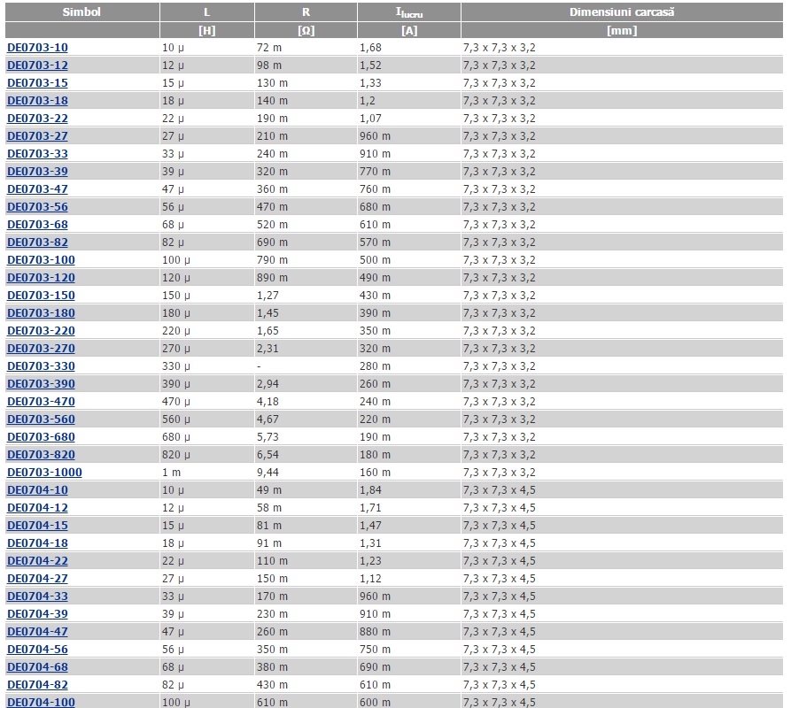Follow the DE0703-68 symbol link
791x708 pixels.
point(37,225)
